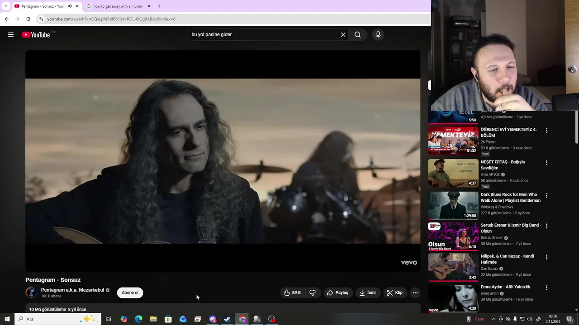Switch to how to get away tab

(118, 6)
